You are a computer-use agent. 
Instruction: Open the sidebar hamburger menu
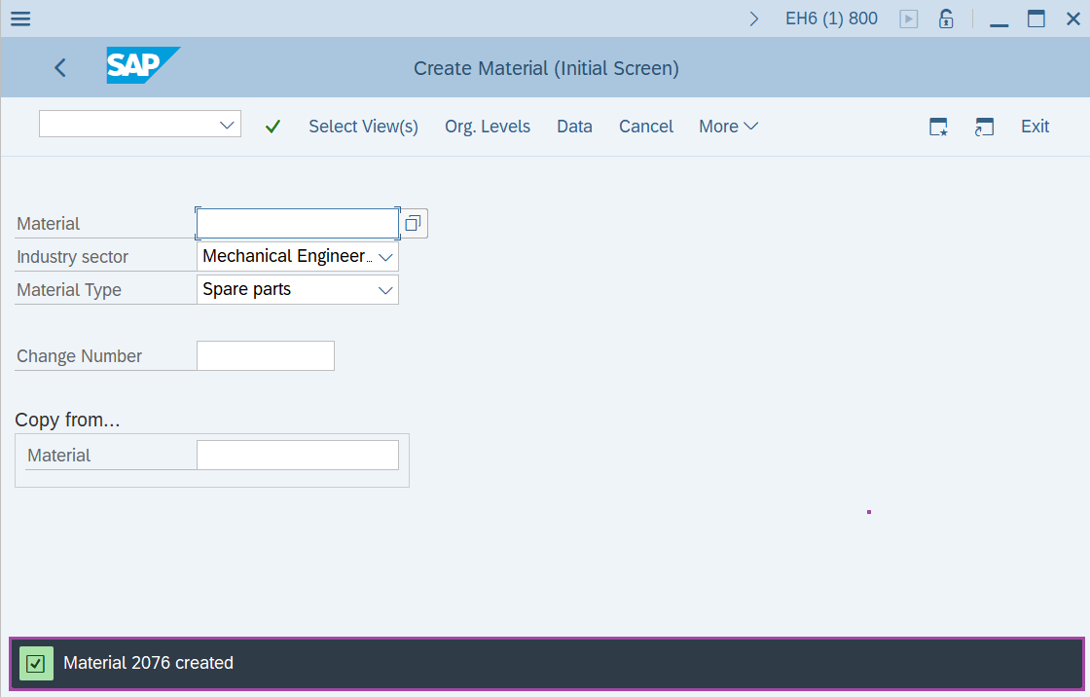[20, 18]
